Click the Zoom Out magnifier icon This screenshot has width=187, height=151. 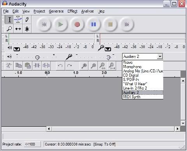(x=93, y=65)
